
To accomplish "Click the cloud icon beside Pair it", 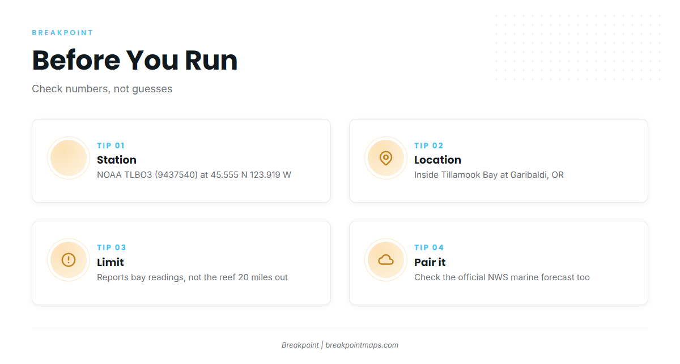I will (x=386, y=260).
